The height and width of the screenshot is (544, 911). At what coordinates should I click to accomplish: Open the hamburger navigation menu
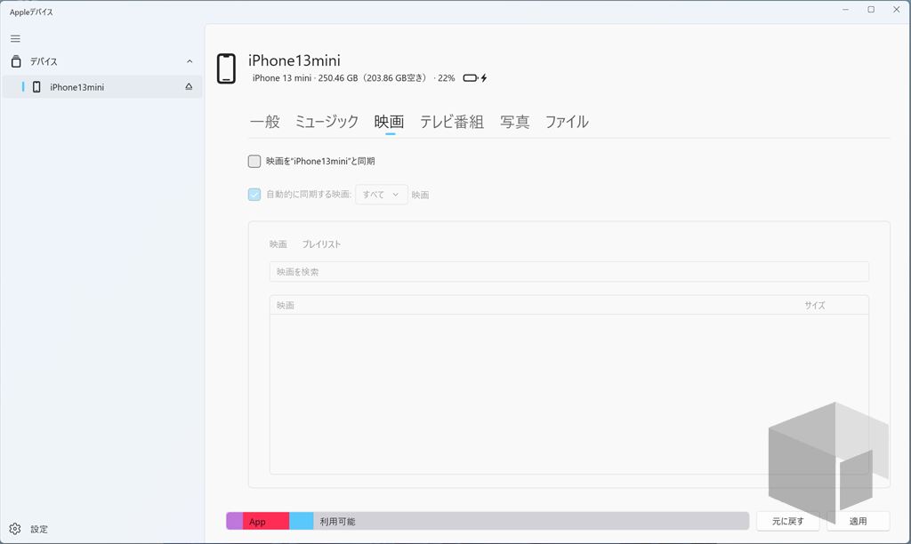point(16,39)
